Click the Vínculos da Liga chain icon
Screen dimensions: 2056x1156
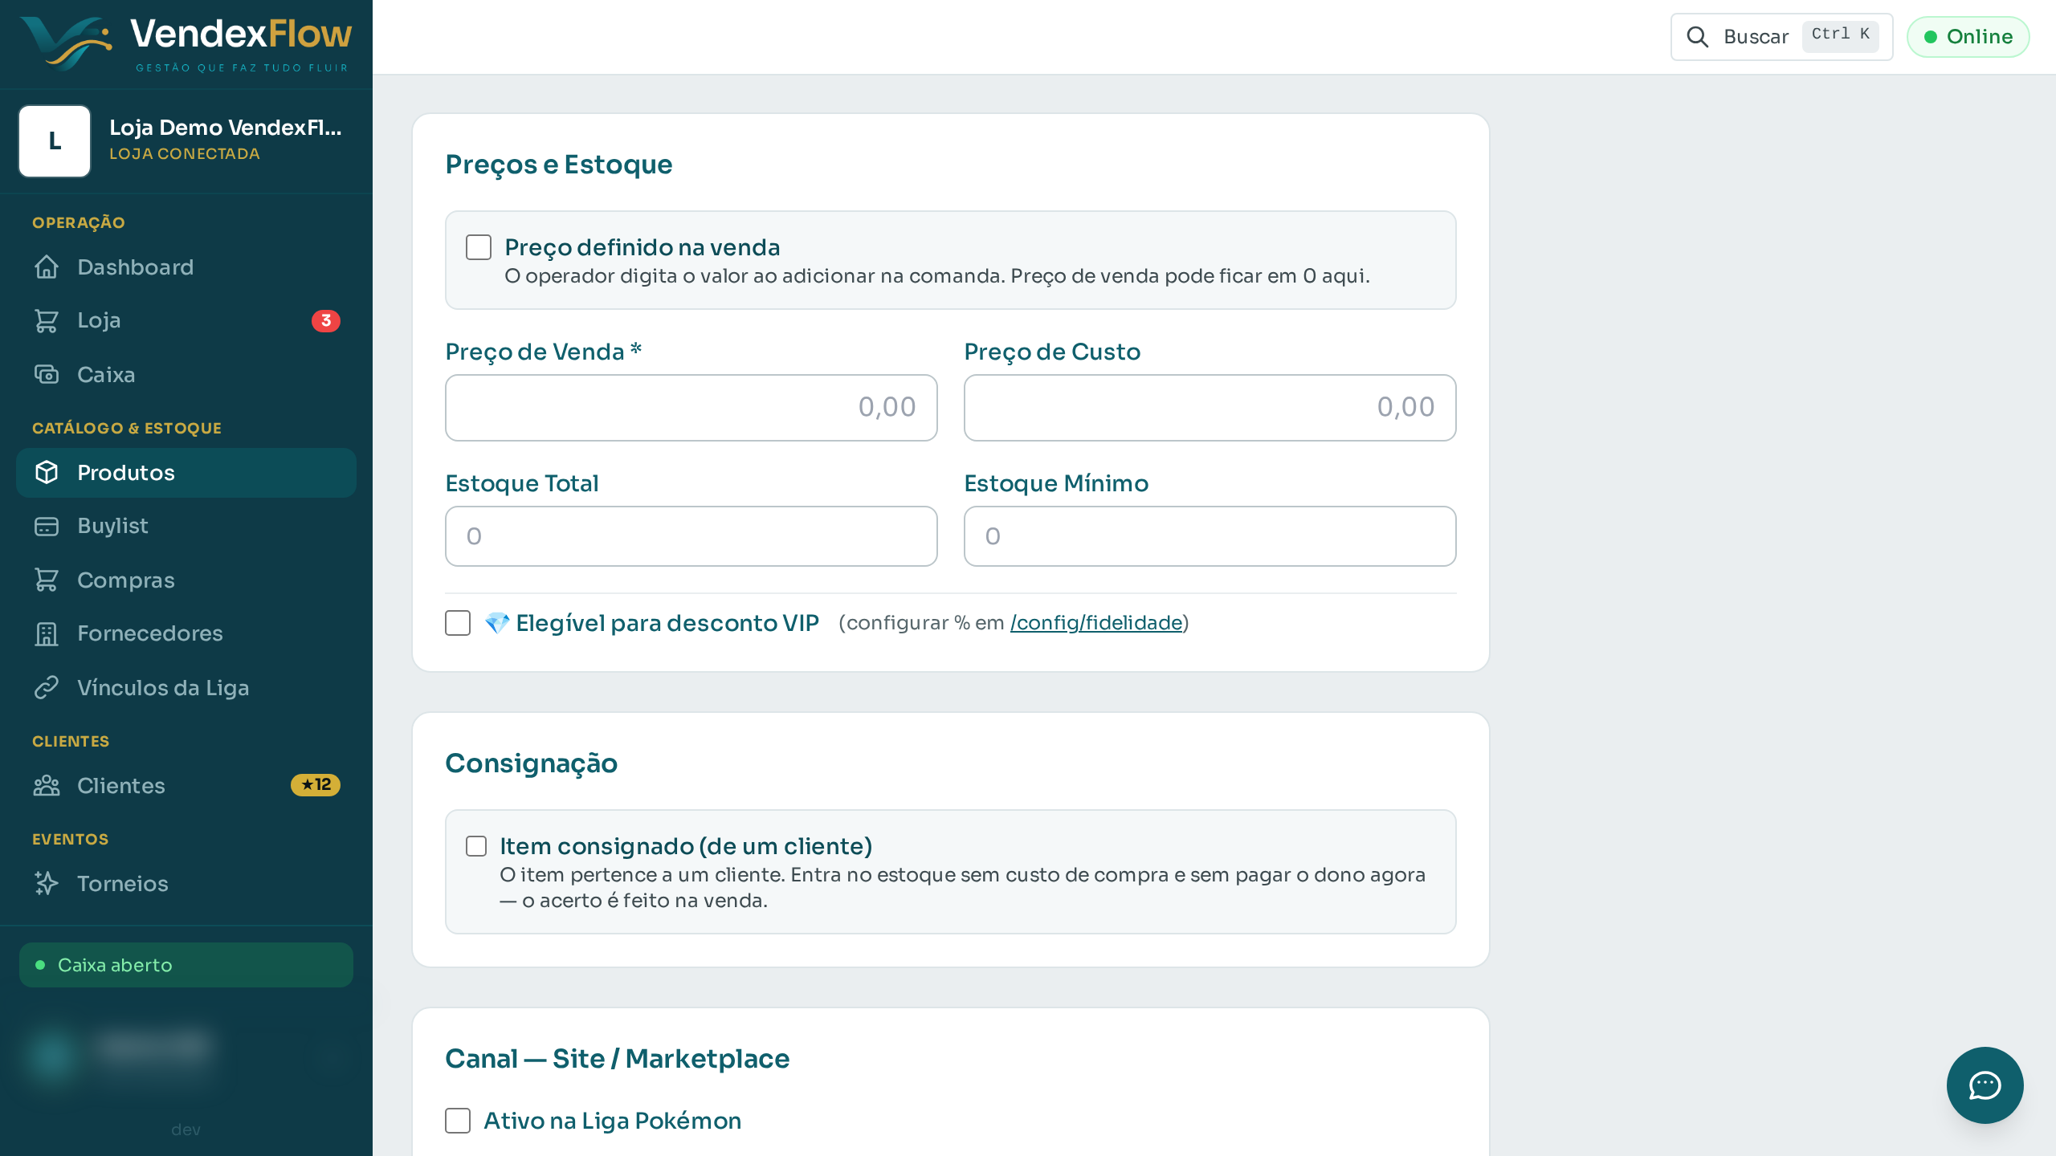[47, 687]
